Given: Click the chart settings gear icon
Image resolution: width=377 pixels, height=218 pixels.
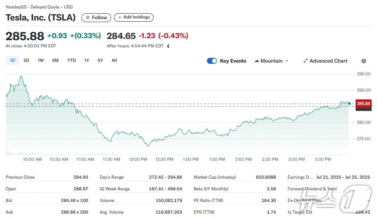Looking at the screenshot, I should coord(364,61).
